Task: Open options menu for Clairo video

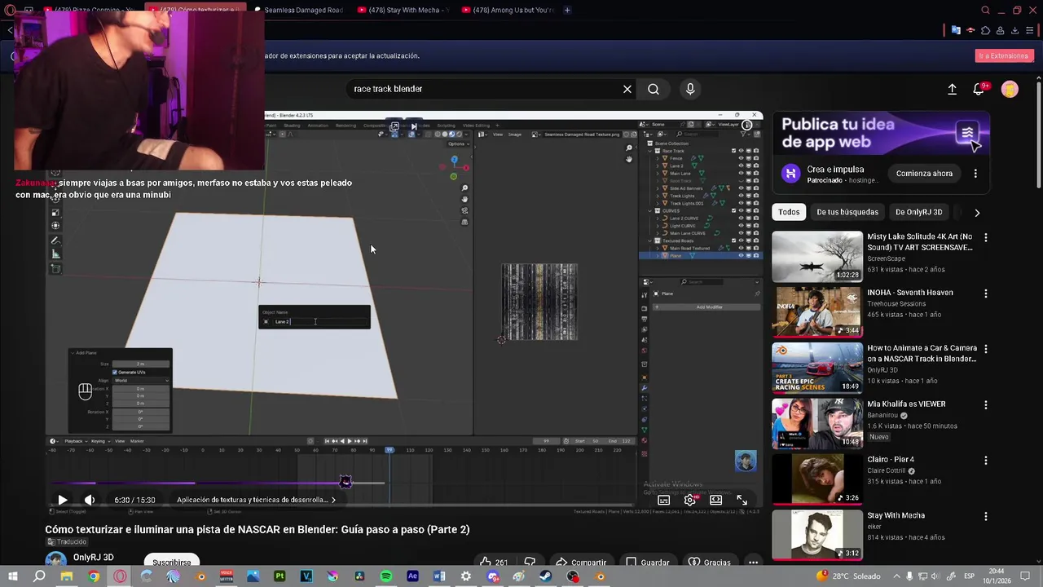Action: [x=986, y=461]
